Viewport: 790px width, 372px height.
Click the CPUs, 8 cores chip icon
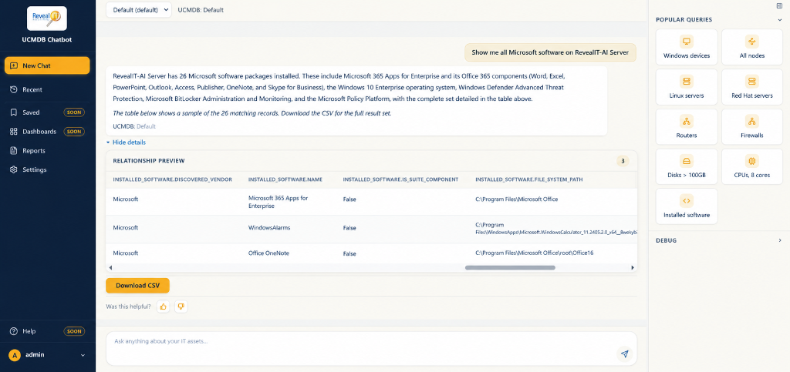[x=751, y=161]
